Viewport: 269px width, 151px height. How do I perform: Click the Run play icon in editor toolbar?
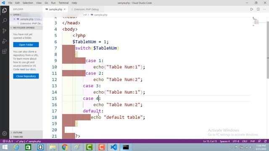coord(251,9)
